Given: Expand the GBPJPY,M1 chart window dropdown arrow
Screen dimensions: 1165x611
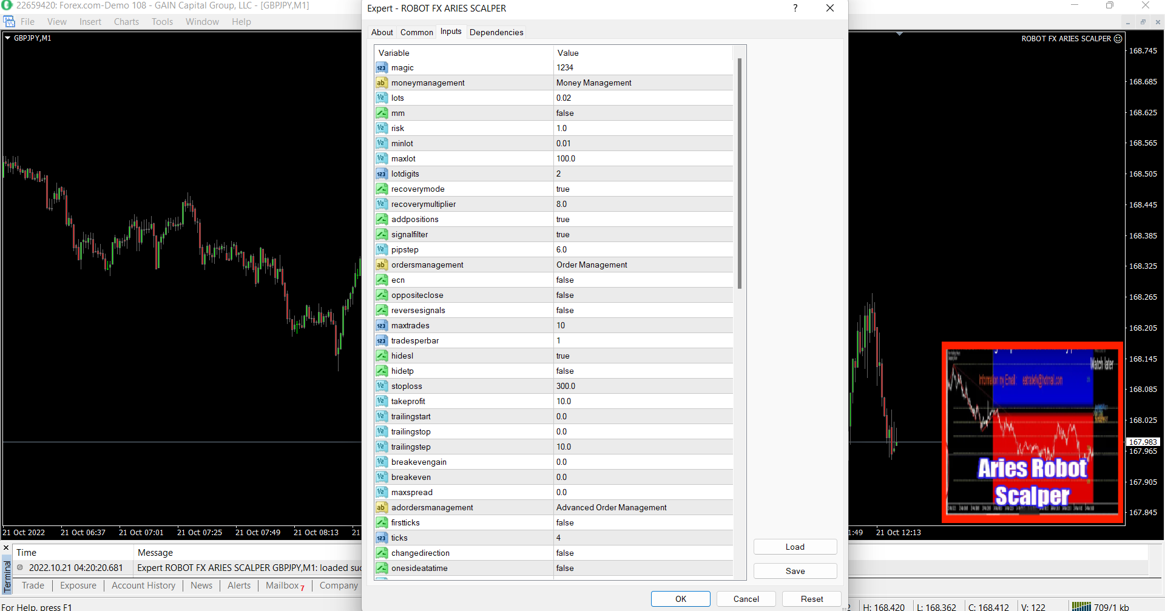Looking at the screenshot, I should 8,38.
